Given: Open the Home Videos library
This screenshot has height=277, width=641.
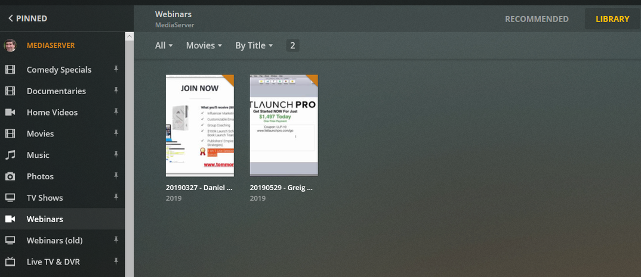Looking at the screenshot, I should pyautogui.click(x=53, y=112).
